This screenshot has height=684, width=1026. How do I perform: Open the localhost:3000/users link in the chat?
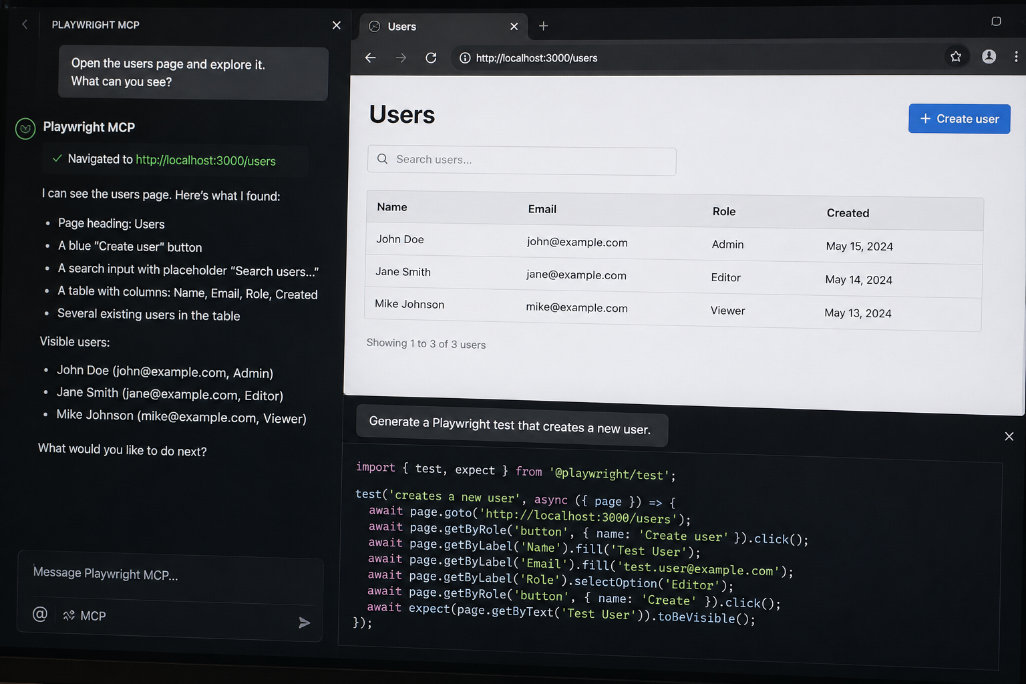[206, 160]
